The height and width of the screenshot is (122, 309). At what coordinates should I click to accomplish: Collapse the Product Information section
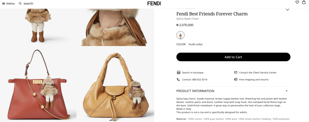click(x=287, y=91)
